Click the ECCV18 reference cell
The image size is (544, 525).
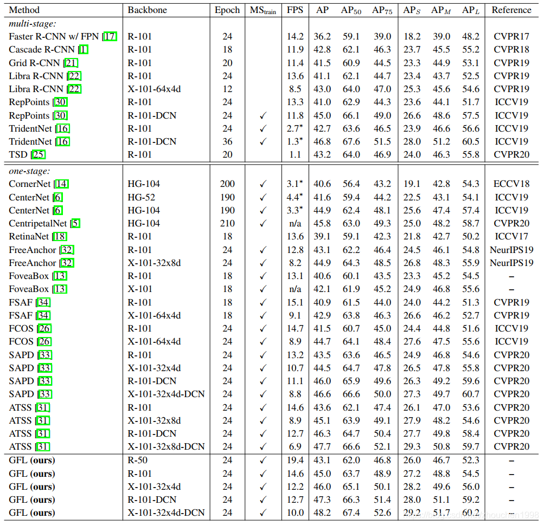tap(511, 184)
